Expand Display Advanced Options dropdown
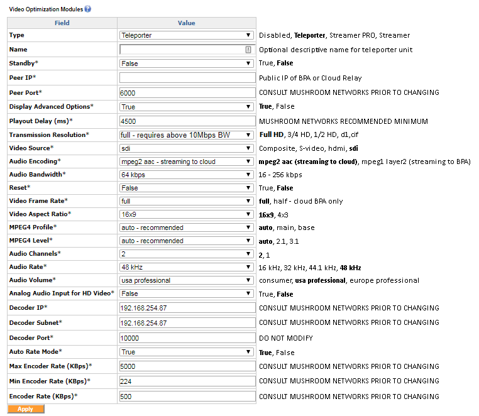The image size is (479, 416). pos(186,107)
